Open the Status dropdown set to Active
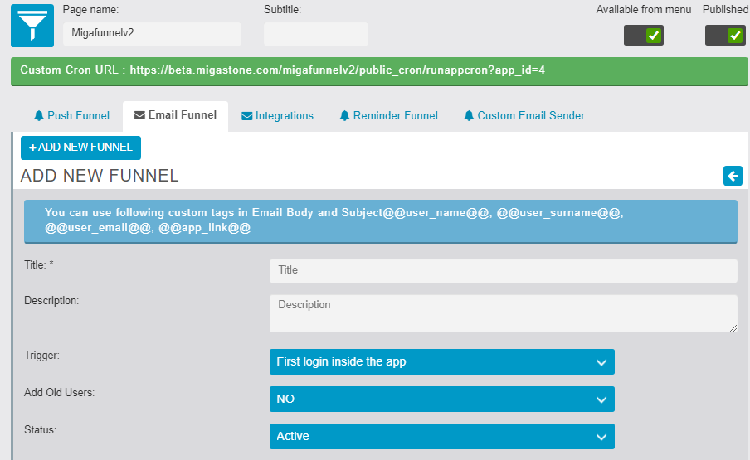This screenshot has height=460, width=750. pyautogui.click(x=441, y=436)
